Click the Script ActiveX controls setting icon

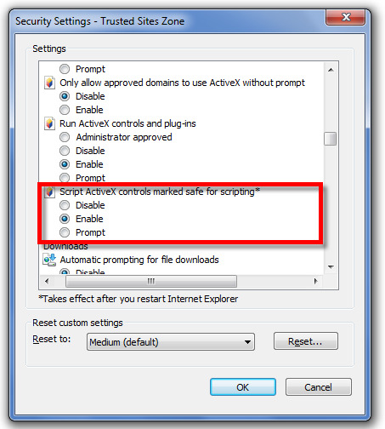pyautogui.click(x=49, y=192)
